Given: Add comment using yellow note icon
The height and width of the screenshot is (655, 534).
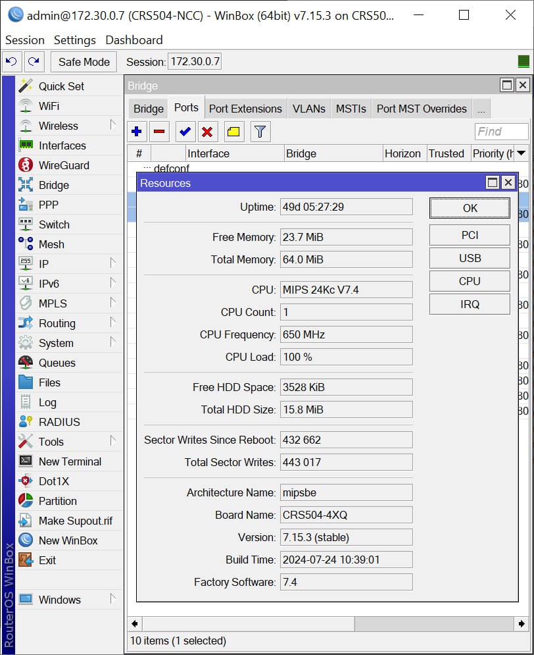Looking at the screenshot, I should point(233,132).
